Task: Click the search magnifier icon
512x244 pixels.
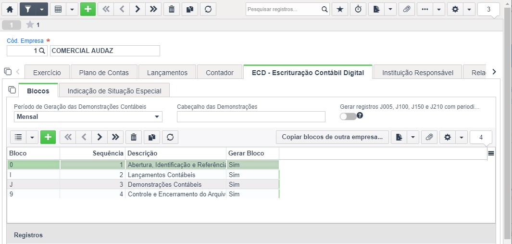Action: click(x=325, y=9)
